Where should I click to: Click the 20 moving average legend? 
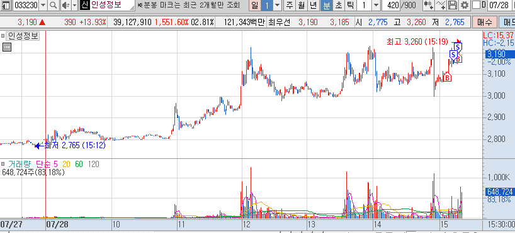(65, 164)
